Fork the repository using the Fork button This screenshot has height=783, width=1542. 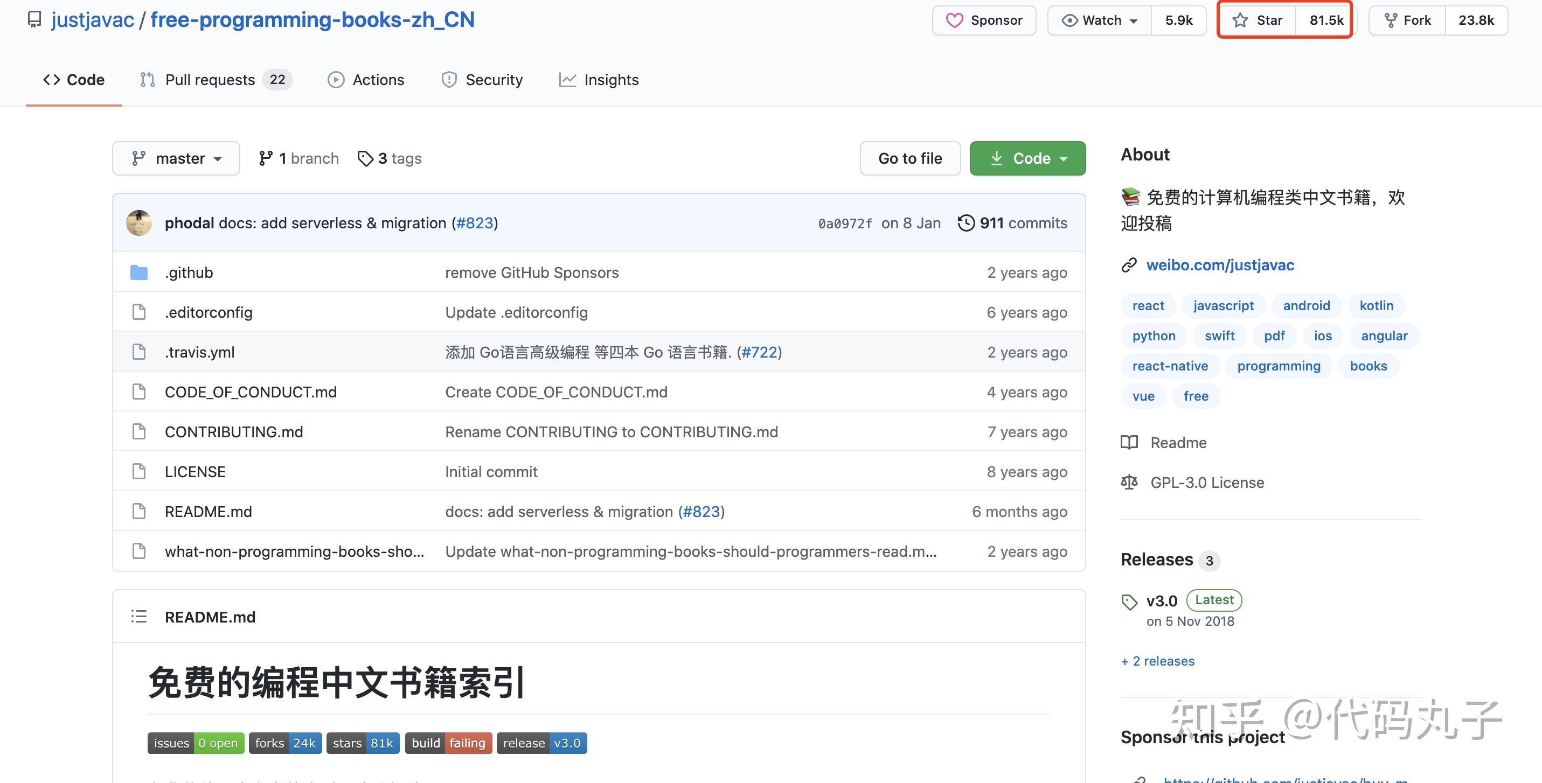[1407, 20]
